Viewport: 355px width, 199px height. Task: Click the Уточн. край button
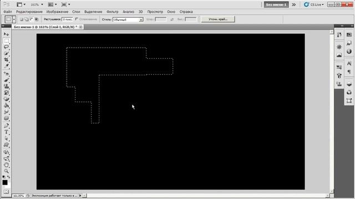(x=218, y=19)
